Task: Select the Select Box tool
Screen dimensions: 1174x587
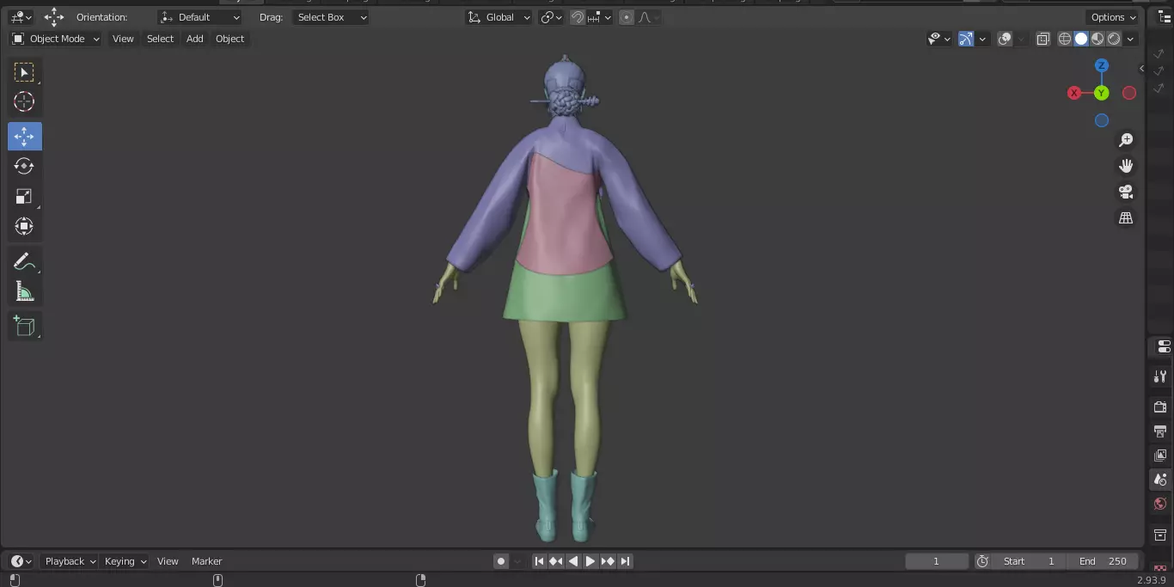Action: [24, 72]
